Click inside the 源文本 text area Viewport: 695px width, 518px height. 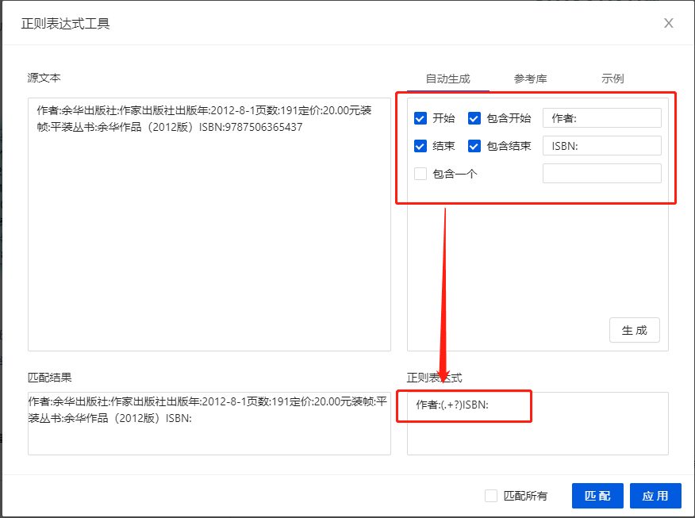coord(209,224)
